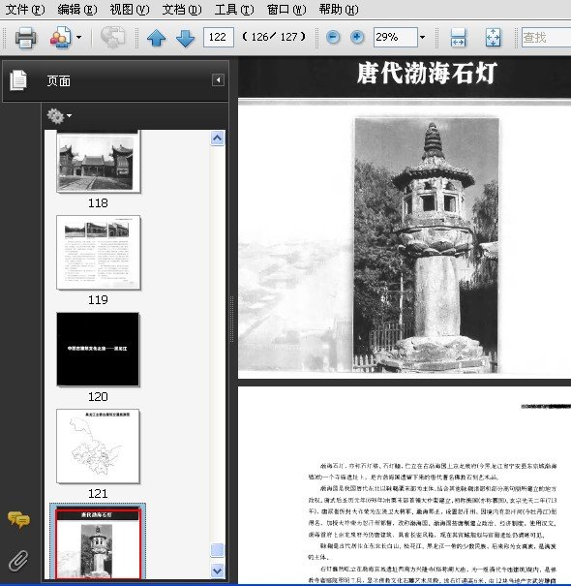Open the collaborate/share people icon

click(61, 37)
